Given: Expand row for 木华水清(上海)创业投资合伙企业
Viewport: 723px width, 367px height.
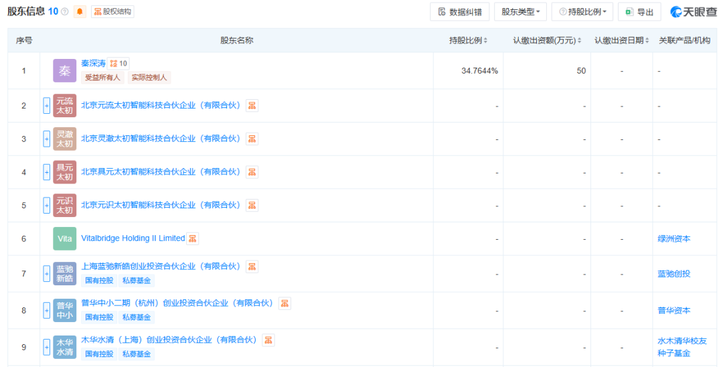Looking at the screenshot, I should click(47, 347).
